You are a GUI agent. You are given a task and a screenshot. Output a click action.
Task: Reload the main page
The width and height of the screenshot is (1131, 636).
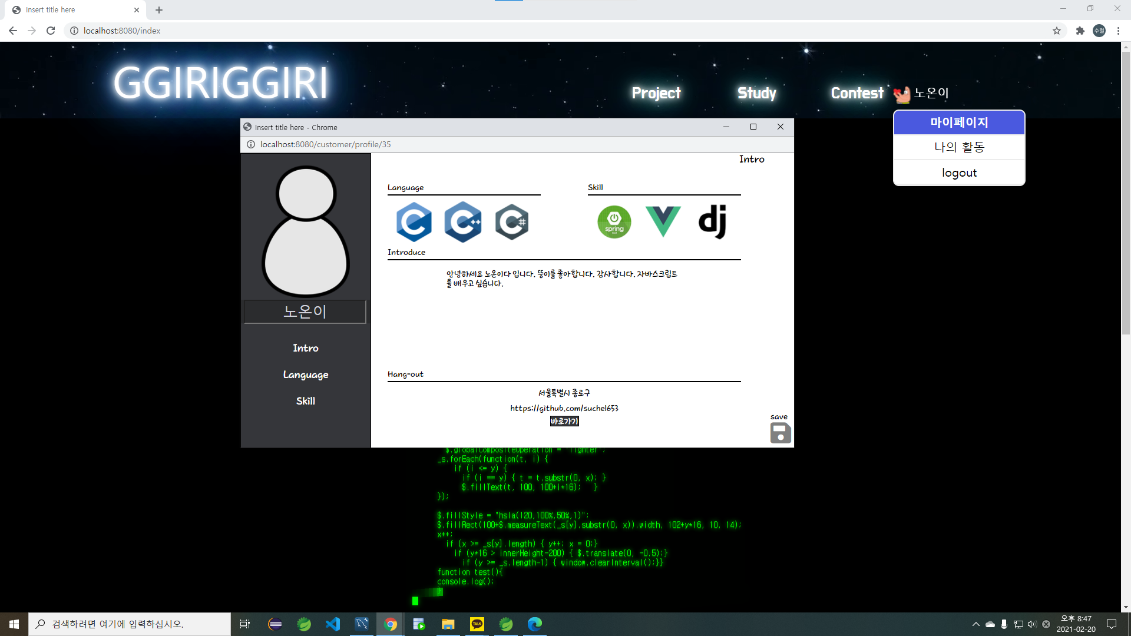(51, 31)
